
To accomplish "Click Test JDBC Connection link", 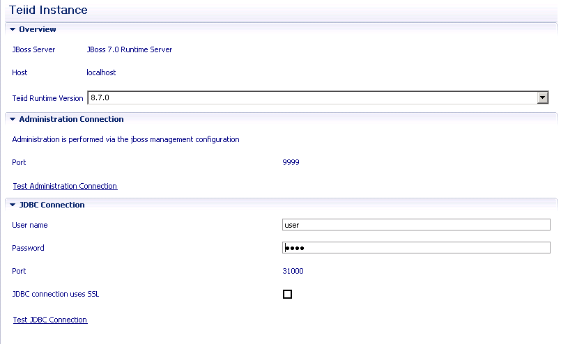I will tap(50, 320).
